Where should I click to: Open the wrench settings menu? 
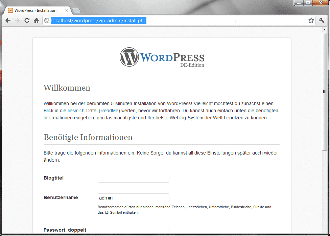tap(322, 20)
